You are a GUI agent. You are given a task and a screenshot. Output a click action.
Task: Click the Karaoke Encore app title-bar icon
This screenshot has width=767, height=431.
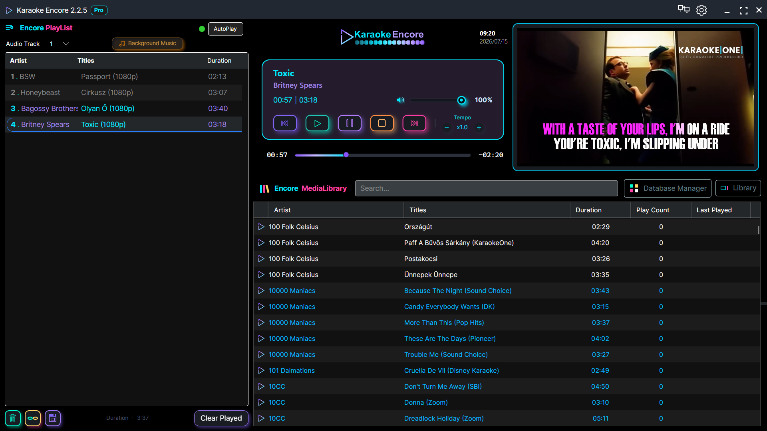coord(9,10)
